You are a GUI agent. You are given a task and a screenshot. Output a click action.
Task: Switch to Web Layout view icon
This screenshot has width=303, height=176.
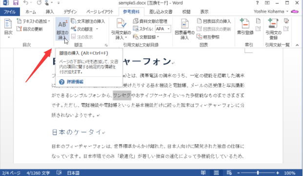(x=229, y=173)
